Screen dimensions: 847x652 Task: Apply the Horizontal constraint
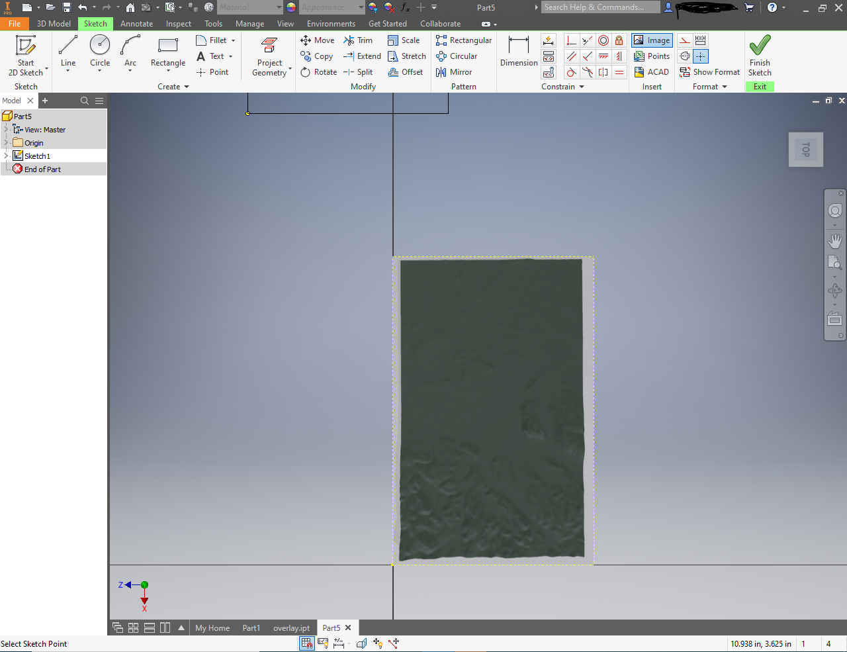click(x=603, y=56)
